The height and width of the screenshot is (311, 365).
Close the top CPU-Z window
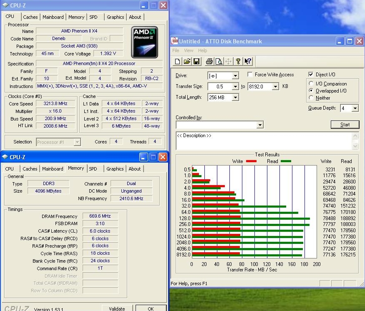coord(164,5)
